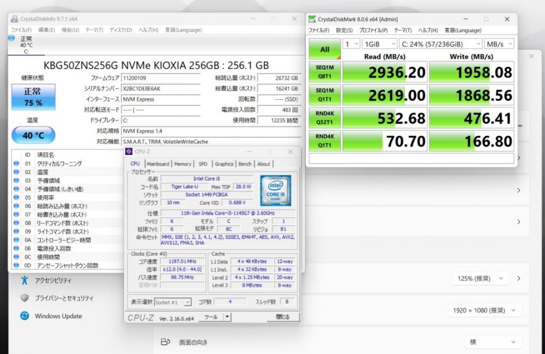
Task: Click the blue circle icon beside 温度 row
Action: tap(16, 172)
